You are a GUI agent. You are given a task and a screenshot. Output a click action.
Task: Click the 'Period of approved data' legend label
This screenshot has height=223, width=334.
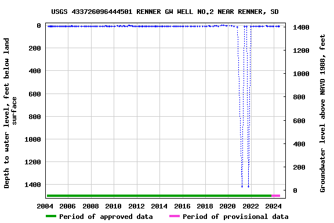[106, 217]
